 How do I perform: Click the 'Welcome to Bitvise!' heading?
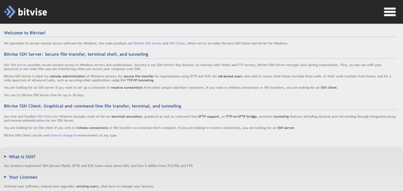pos(27,33)
